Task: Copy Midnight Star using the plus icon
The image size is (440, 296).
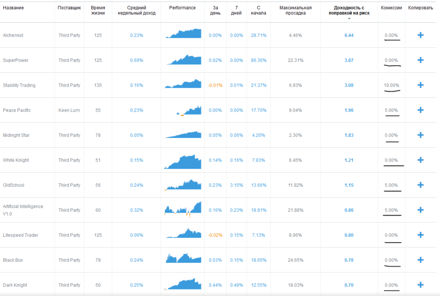Action: click(421, 135)
